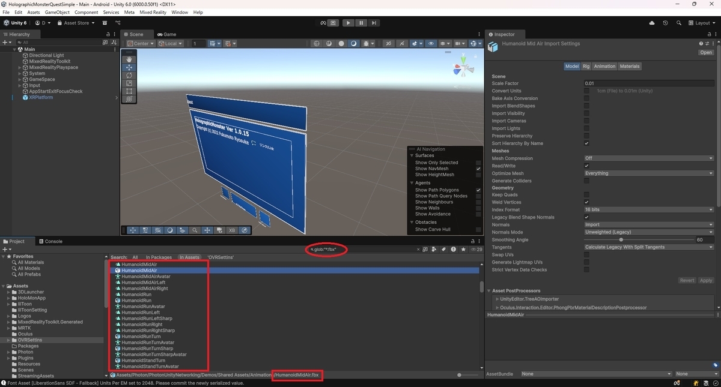Open the Unity Cloud icon

[653, 23]
